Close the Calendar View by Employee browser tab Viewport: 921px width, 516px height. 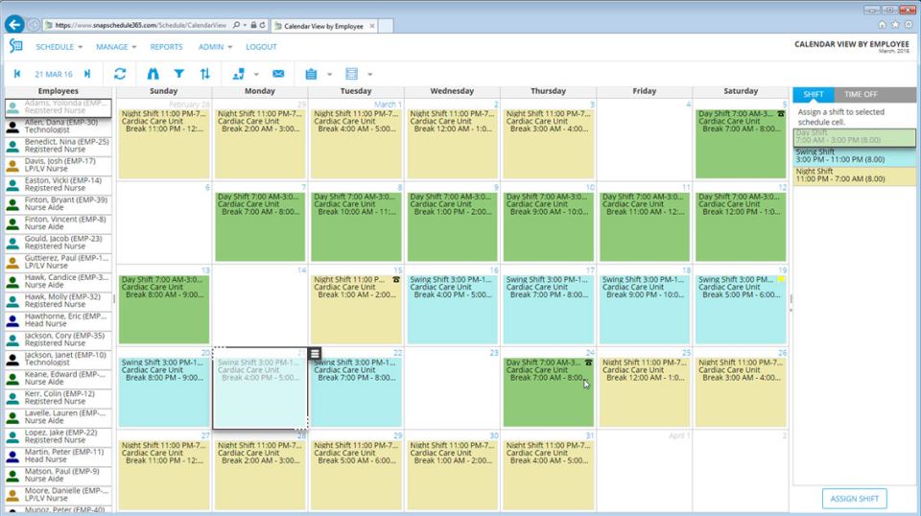(x=372, y=26)
